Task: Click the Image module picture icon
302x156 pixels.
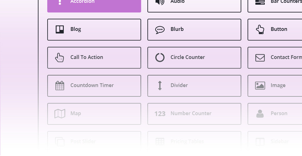Action: pyautogui.click(x=260, y=85)
